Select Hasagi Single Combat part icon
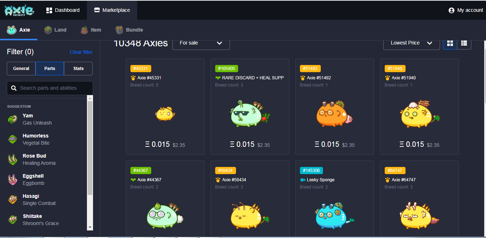486x238 pixels. (13, 200)
